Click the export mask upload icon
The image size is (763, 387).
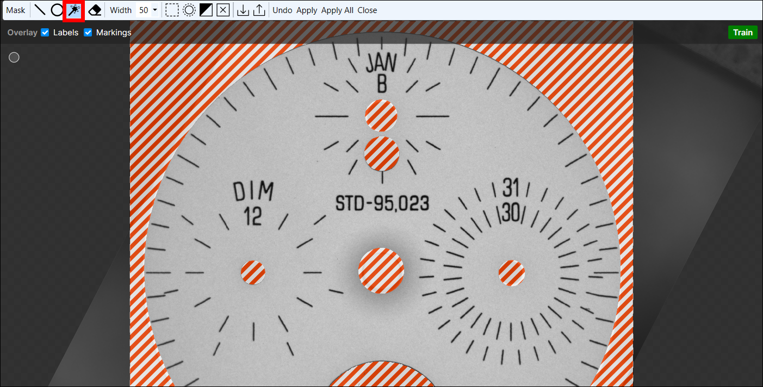click(x=259, y=10)
